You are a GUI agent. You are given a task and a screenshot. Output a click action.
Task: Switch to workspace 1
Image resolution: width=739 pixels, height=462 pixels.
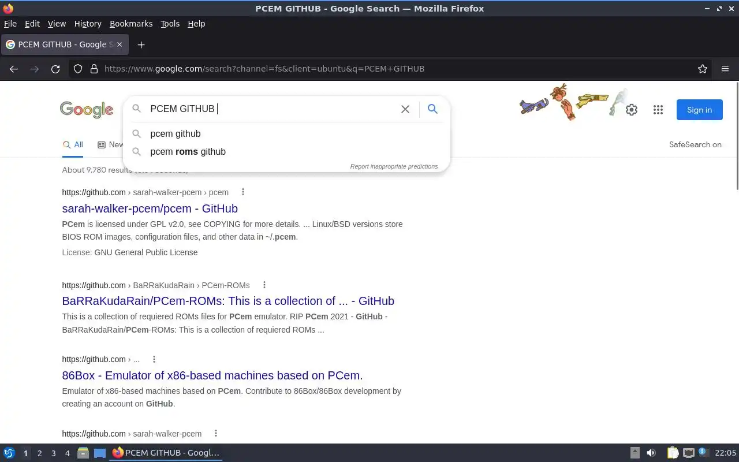25,453
